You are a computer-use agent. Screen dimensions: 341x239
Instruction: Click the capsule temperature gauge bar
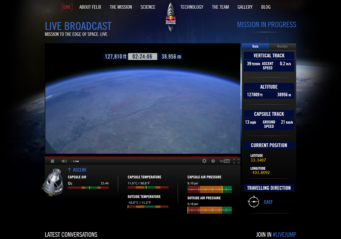point(148,187)
